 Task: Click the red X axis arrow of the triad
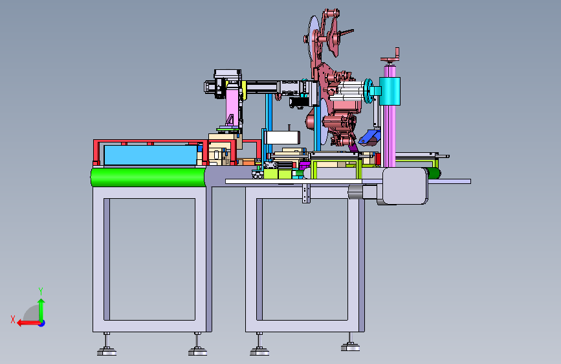[28, 323]
